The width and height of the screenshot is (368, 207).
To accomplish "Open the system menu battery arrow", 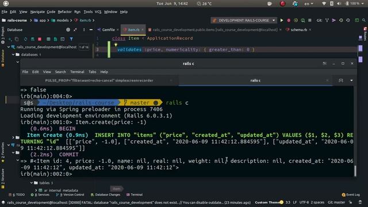I will [363, 3].
